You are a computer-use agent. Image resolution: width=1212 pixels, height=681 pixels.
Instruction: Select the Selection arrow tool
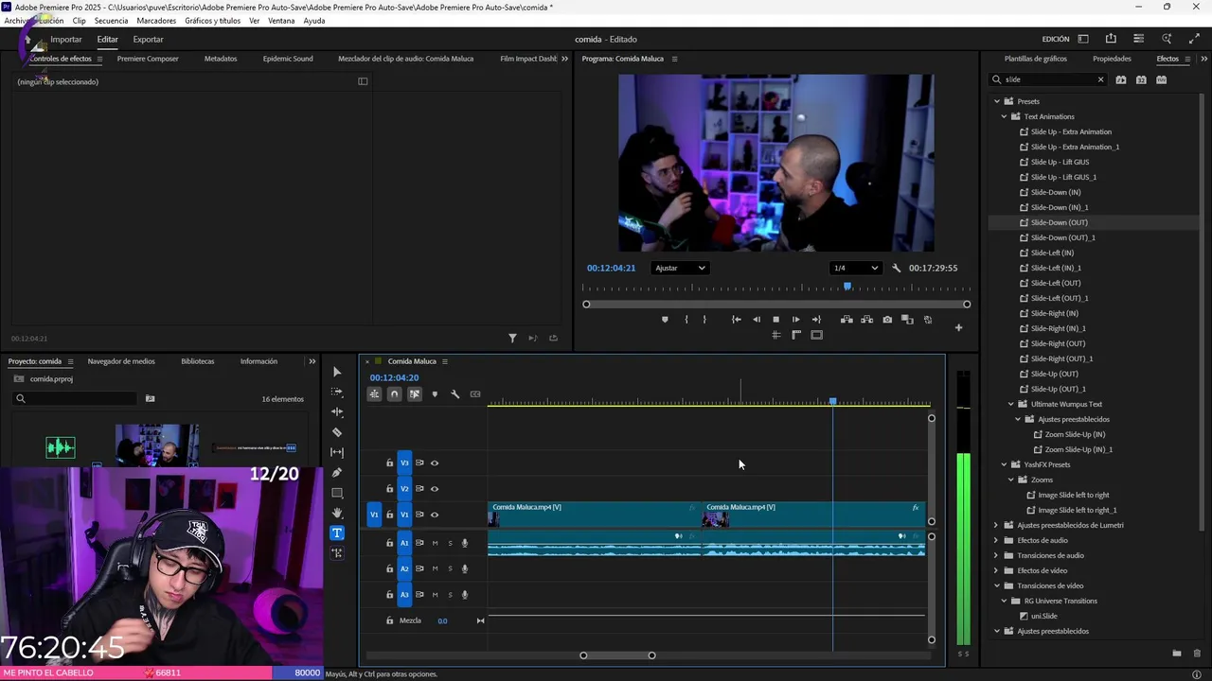(x=337, y=372)
